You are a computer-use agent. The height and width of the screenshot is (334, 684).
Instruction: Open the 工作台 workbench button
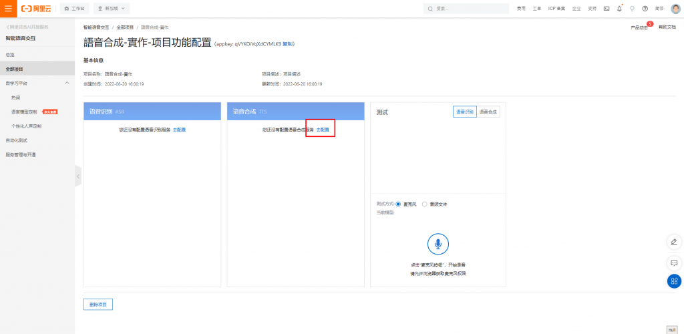[75, 8]
